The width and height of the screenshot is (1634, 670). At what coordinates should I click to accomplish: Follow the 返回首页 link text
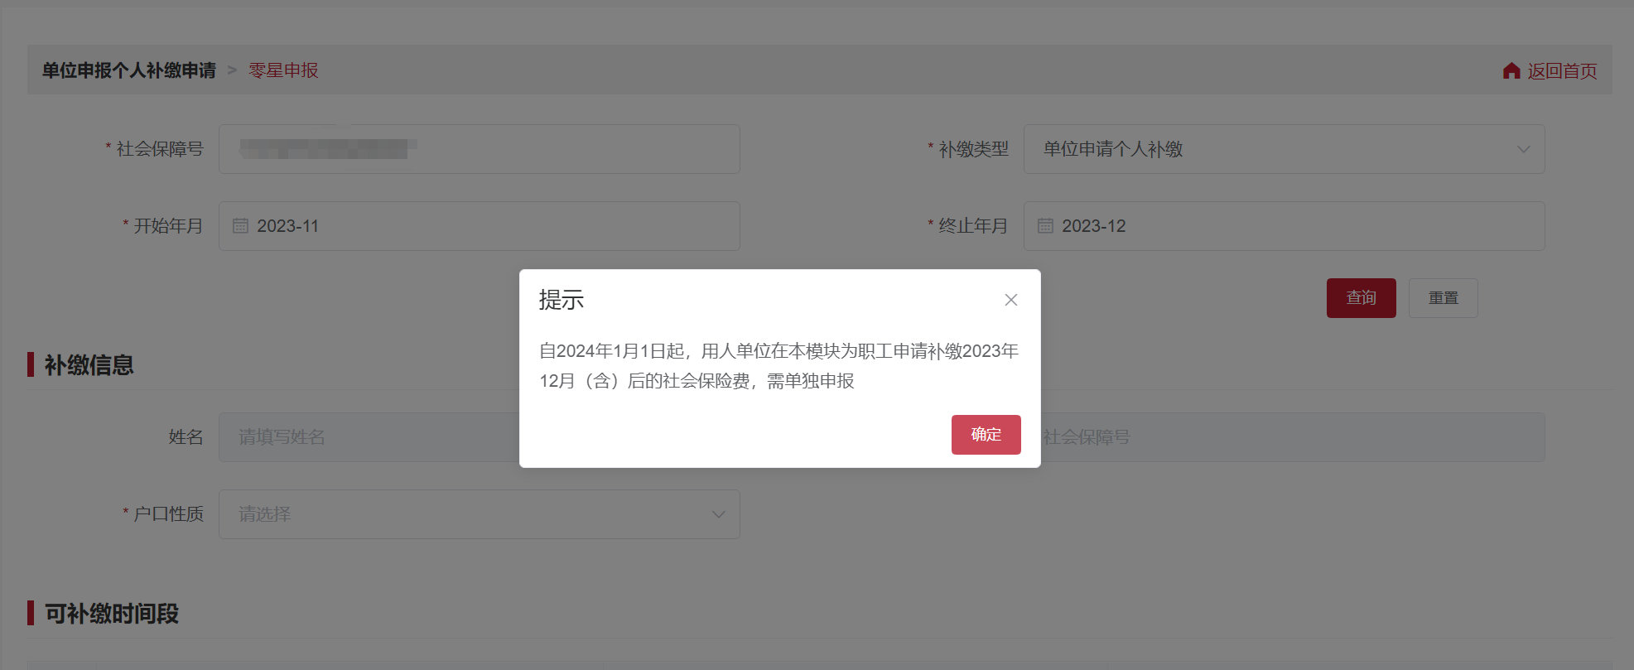tap(1562, 71)
